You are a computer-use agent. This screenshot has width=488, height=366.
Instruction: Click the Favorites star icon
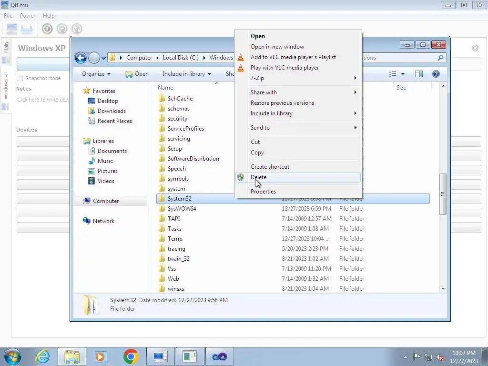87,91
